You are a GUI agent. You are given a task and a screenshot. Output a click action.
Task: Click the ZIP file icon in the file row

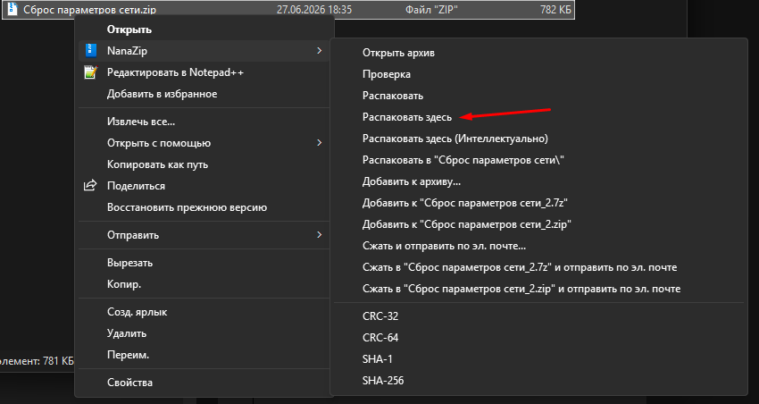tap(13, 9)
